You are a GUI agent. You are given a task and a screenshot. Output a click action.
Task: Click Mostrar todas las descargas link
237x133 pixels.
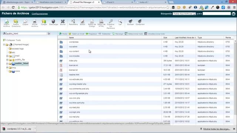(217, 129)
